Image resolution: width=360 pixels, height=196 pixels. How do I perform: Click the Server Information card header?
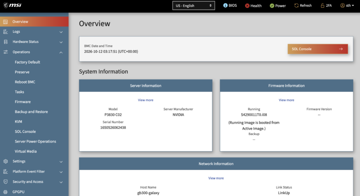(145, 86)
